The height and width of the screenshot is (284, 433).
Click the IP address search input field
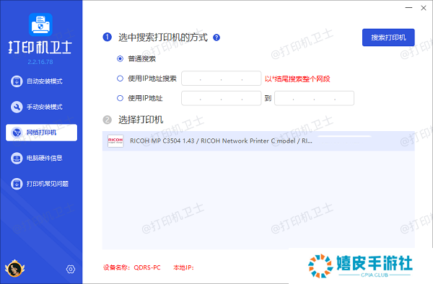(x=222, y=79)
